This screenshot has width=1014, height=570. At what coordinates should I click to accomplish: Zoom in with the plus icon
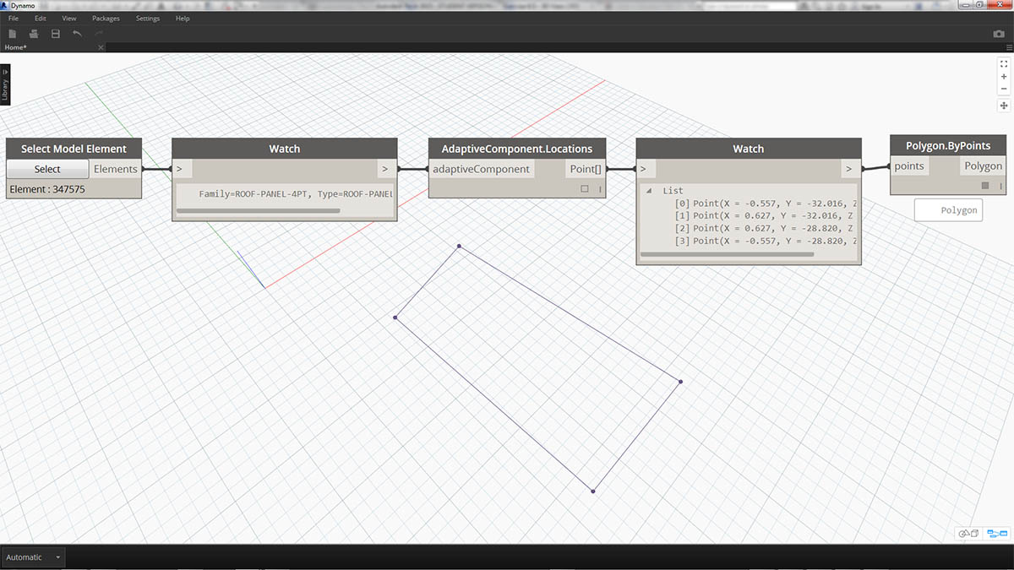coord(1004,76)
